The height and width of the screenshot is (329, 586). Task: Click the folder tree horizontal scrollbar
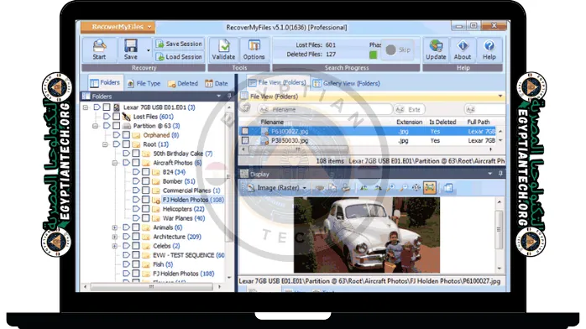click(152, 287)
